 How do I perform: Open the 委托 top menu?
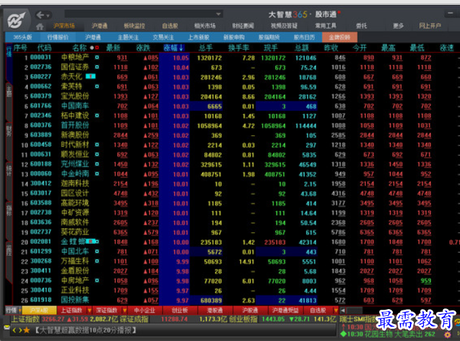(x=361, y=26)
